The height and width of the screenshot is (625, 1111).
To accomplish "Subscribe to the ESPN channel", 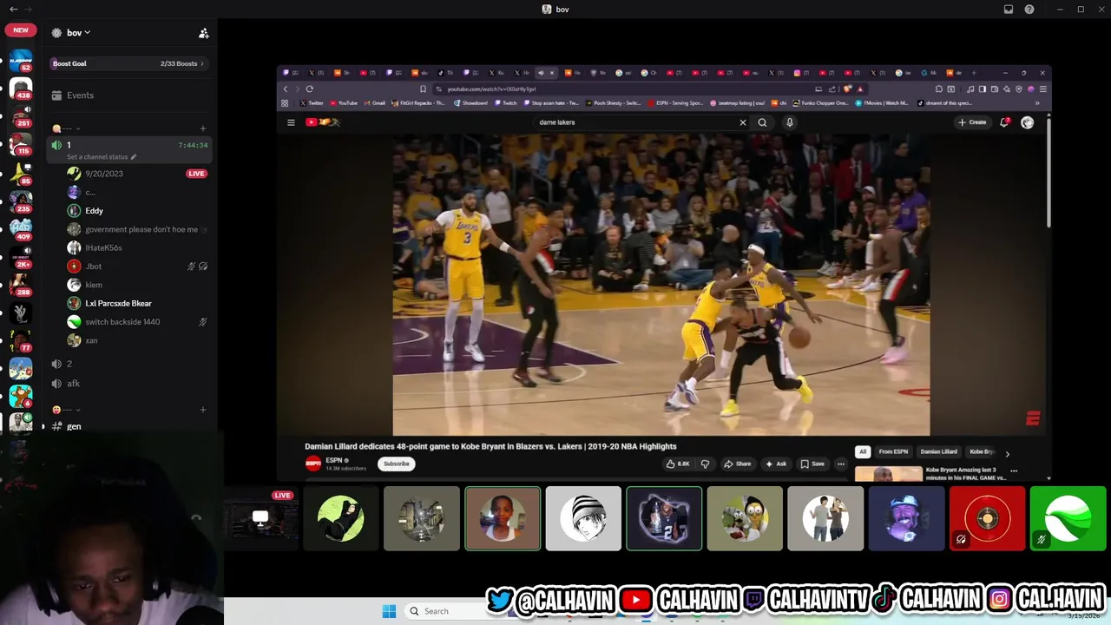I will (x=397, y=464).
